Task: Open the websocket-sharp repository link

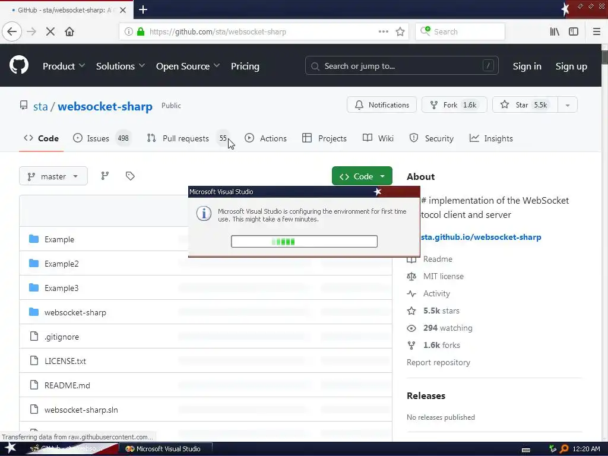Action: pyautogui.click(x=105, y=106)
